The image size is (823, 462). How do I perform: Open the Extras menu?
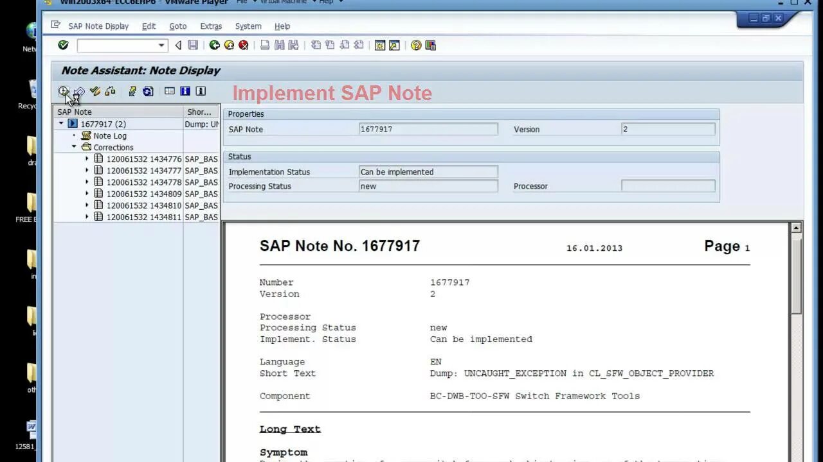pyautogui.click(x=211, y=26)
